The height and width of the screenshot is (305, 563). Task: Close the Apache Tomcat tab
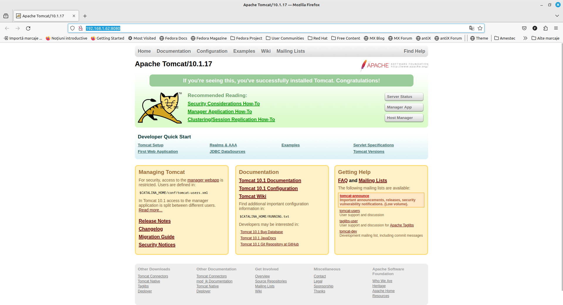tap(74, 16)
